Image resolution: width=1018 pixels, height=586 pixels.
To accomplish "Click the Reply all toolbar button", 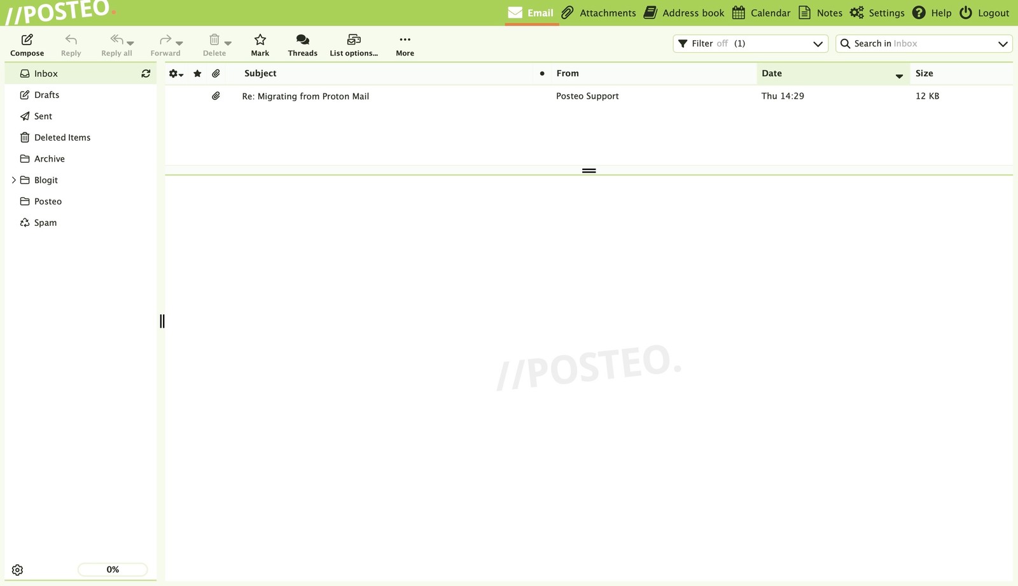I will coord(116,45).
